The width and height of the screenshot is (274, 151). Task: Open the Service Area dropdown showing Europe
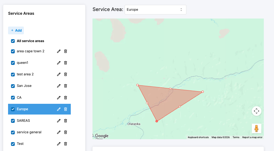coord(155,10)
